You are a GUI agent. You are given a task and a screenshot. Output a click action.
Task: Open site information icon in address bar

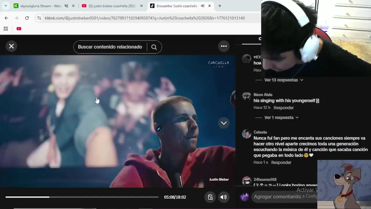pyautogui.click(x=39, y=18)
